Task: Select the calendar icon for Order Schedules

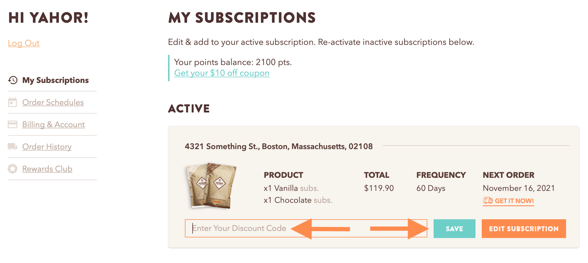Action: 13,102
